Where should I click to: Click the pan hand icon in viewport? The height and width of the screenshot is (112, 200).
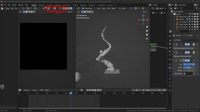coord(147,31)
